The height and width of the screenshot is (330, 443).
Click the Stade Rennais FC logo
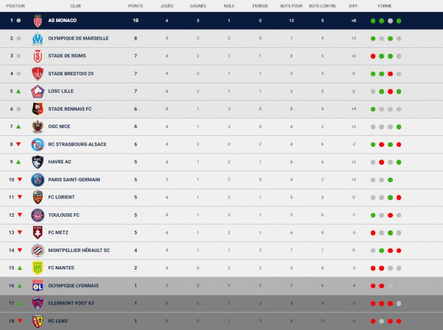(x=37, y=109)
